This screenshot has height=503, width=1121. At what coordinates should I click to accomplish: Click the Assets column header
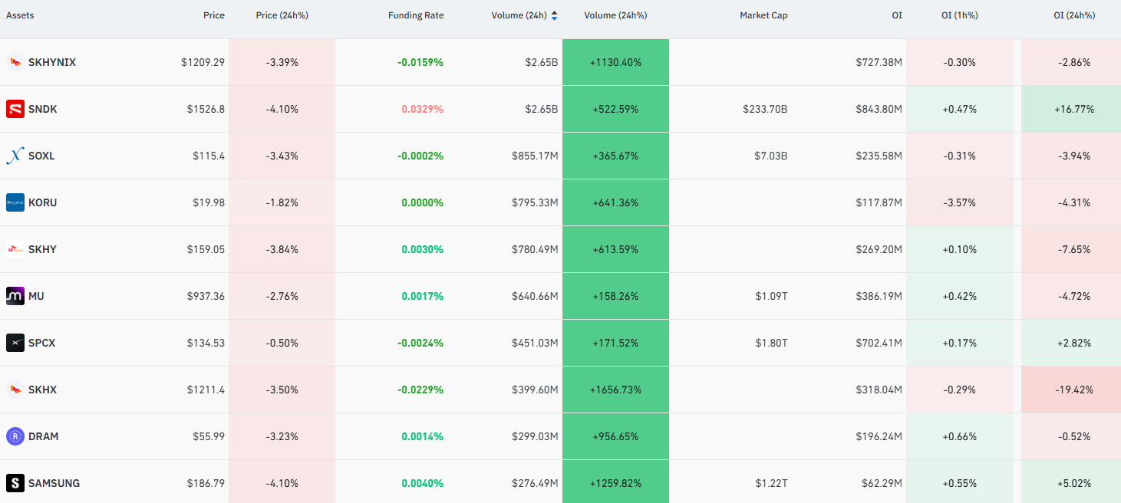[x=20, y=15]
